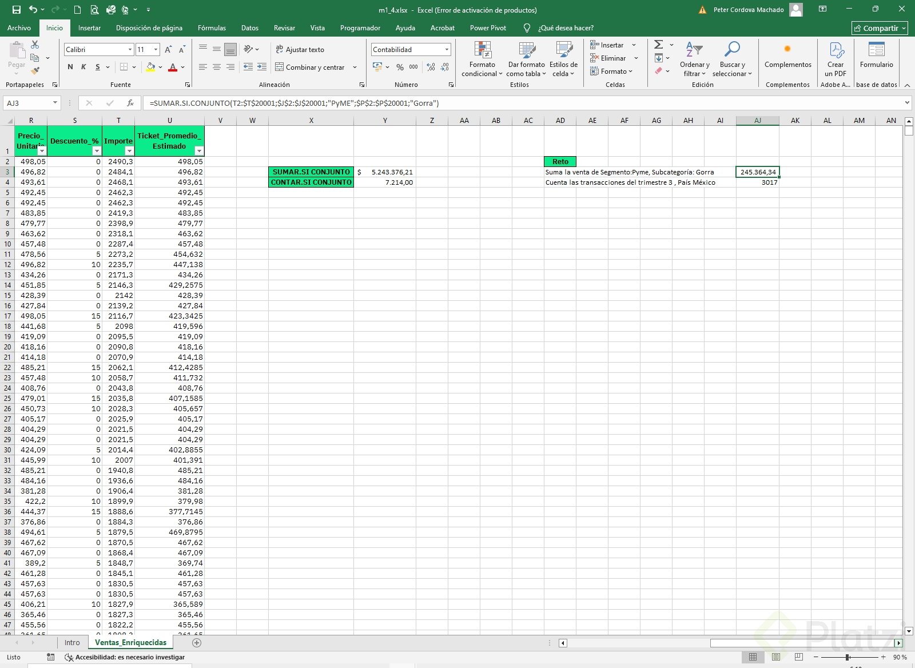Center text horizontally in the cell

click(x=217, y=67)
